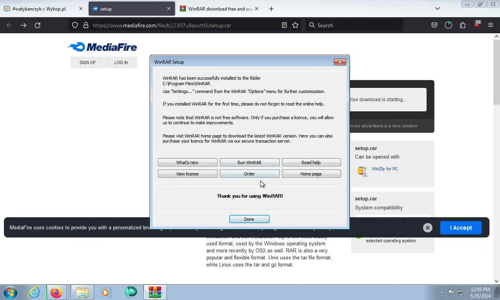Viewport: 500px width, 300px height.
Task: Go back to previous page
Action: coord(9,25)
